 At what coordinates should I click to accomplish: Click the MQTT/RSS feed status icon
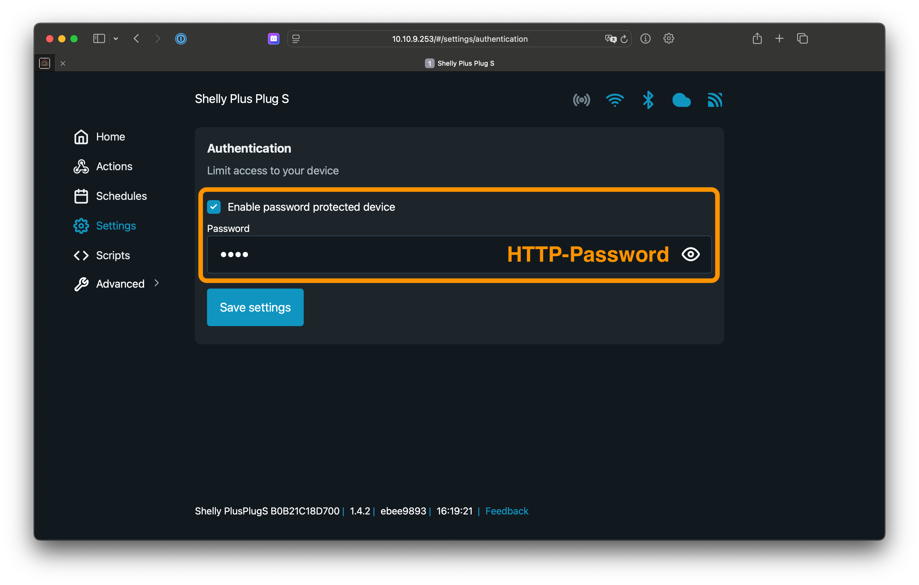coord(714,100)
